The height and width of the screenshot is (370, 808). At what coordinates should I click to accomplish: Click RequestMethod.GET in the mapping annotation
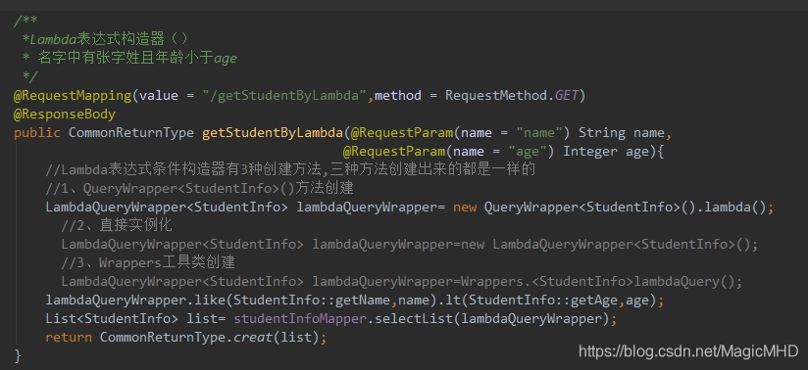[512, 96]
